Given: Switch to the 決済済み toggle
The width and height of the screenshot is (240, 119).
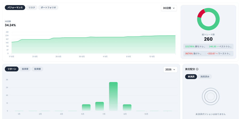Looking at the screenshot, I should coord(205,77).
